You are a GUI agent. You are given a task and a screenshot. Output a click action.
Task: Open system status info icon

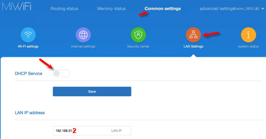(x=248, y=35)
